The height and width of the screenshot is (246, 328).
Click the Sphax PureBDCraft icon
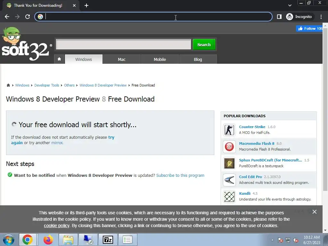pyautogui.click(x=229, y=163)
